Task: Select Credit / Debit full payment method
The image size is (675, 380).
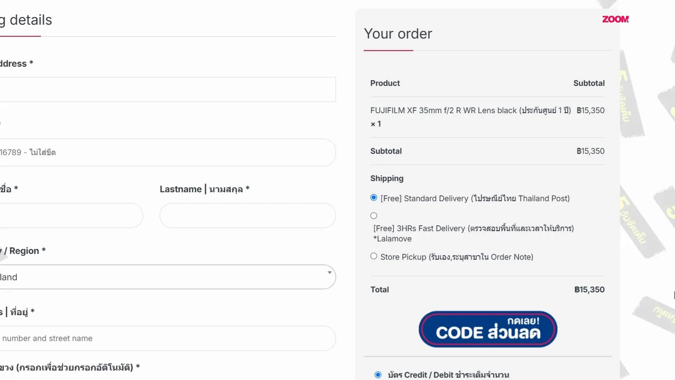Action: [x=378, y=375]
